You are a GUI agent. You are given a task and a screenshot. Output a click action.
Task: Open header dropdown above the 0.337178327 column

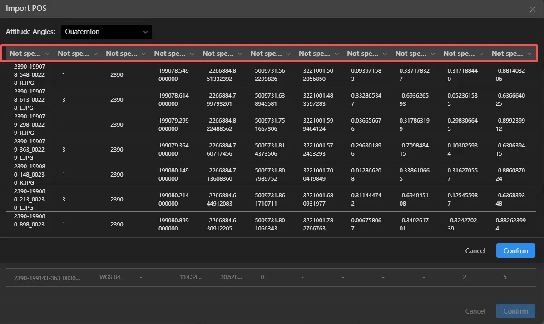[415, 54]
